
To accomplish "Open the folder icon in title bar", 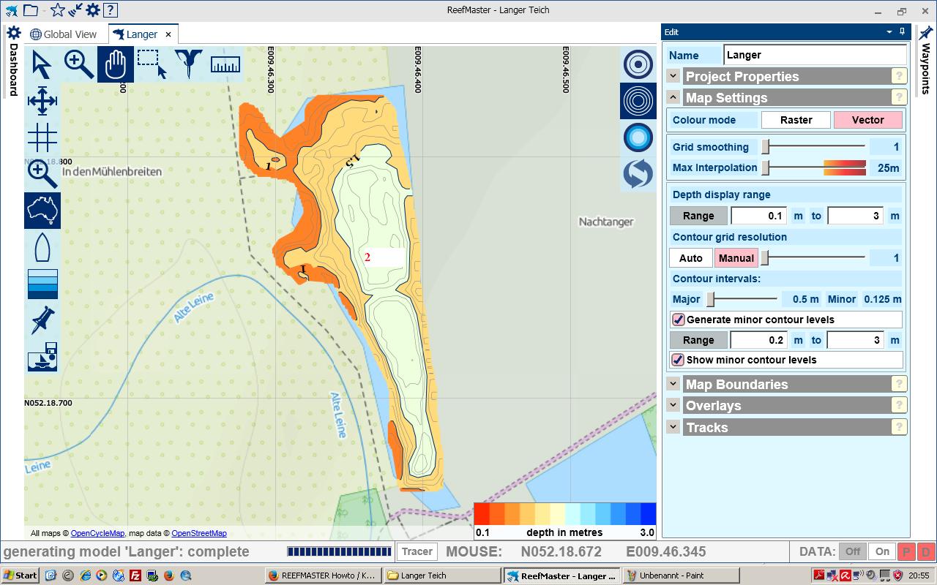I will 30,10.
